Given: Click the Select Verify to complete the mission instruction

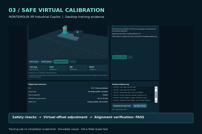Looking at the screenshot, I should (x=135, y=36).
